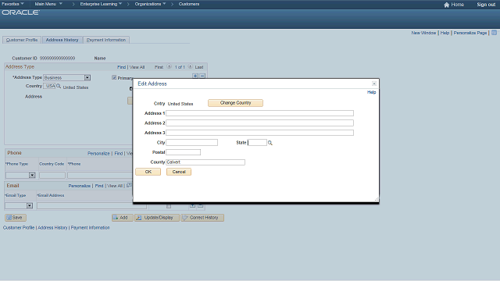Screen dimensions: 500x281
Task: Click Update/Display button
Action: point(157,218)
